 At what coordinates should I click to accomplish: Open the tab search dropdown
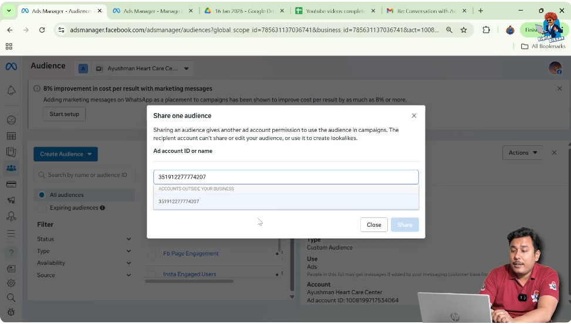coord(9,11)
